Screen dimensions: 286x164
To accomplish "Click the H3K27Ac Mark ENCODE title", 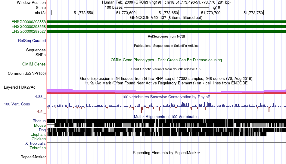I will 166,83.
